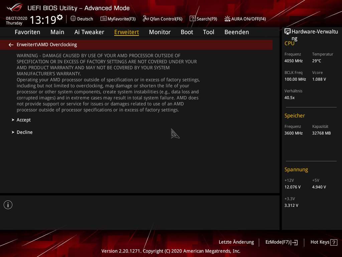The image size is (342, 257).
Task: Click Qfan Control(F6) label
Action: pyautogui.click(x=166, y=19)
